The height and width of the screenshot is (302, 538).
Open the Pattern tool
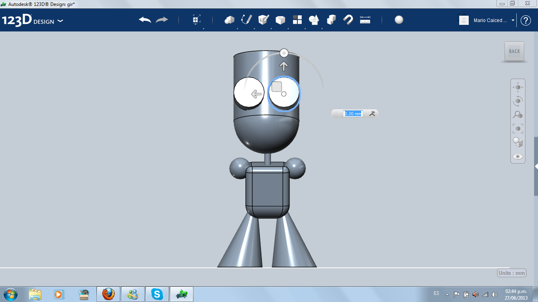pyautogui.click(x=297, y=20)
